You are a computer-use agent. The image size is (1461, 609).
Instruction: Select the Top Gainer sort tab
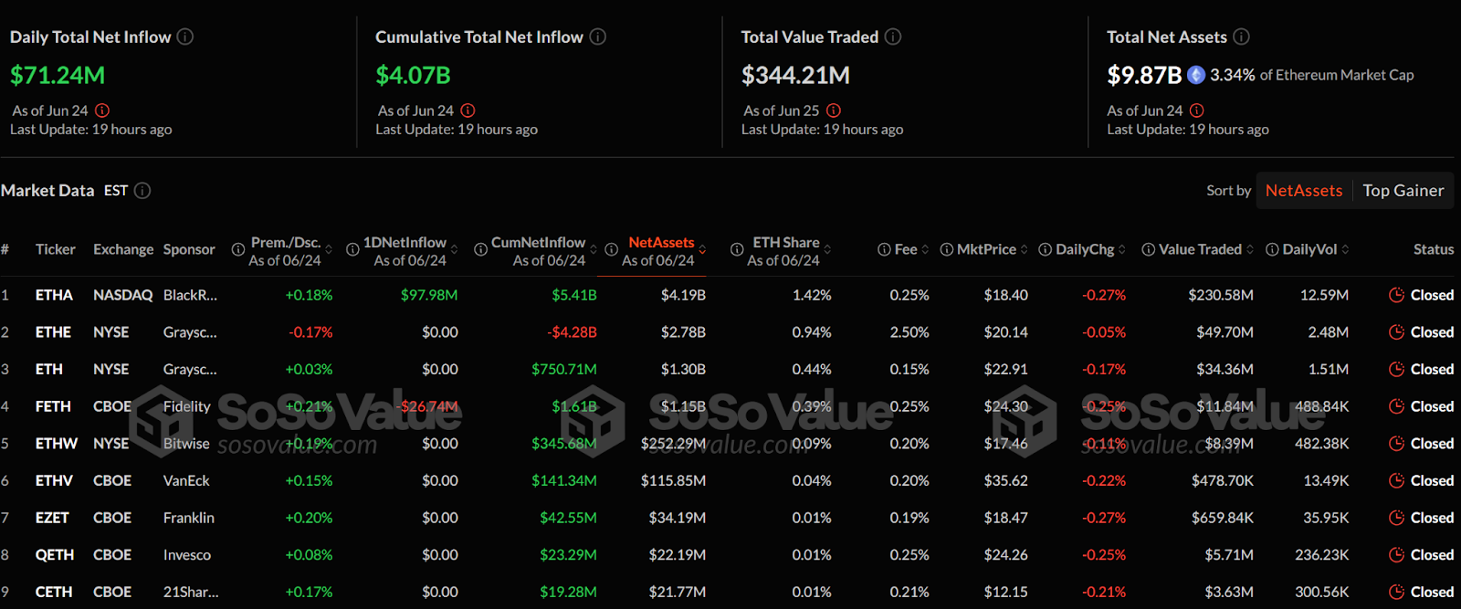pos(1403,190)
